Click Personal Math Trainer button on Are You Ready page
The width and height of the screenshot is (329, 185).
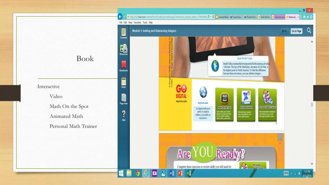click(x=253, y=165)
